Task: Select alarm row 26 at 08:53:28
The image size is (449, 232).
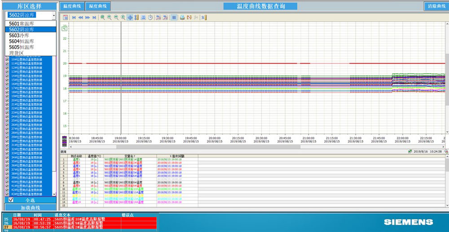Action: pyautogui.click(x=80, y=223)
